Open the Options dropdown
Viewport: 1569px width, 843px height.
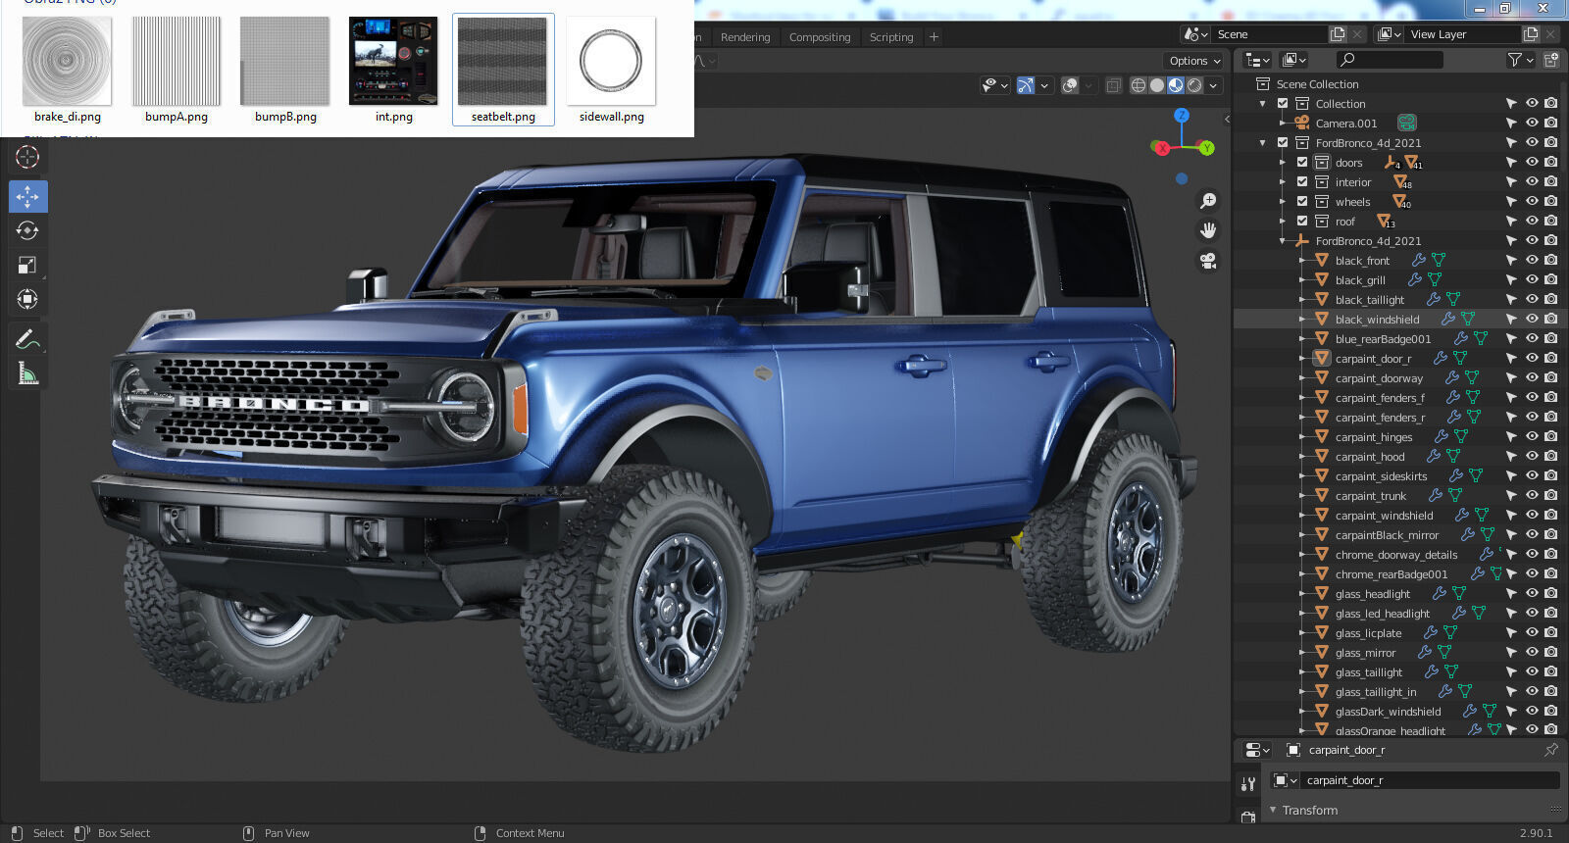click(x=1194, y=61)
